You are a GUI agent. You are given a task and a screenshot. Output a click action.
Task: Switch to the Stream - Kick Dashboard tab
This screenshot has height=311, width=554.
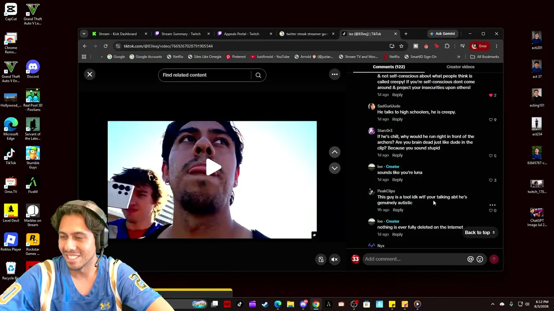point(117,34)
